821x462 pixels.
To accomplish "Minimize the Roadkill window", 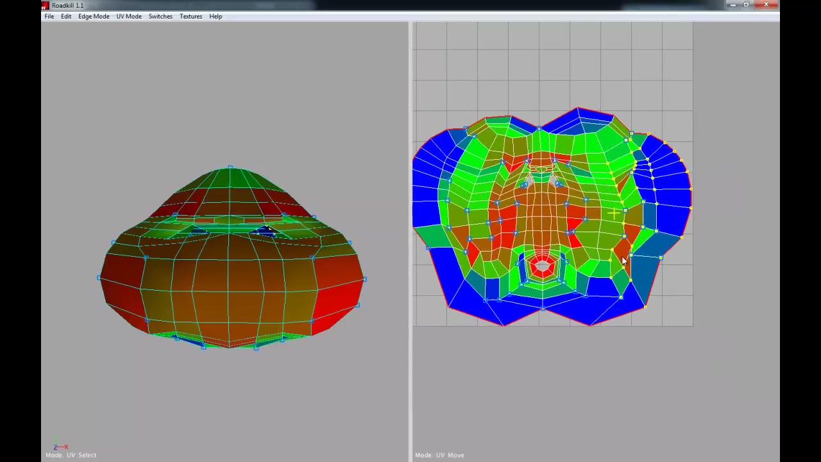I will (733, 5).
